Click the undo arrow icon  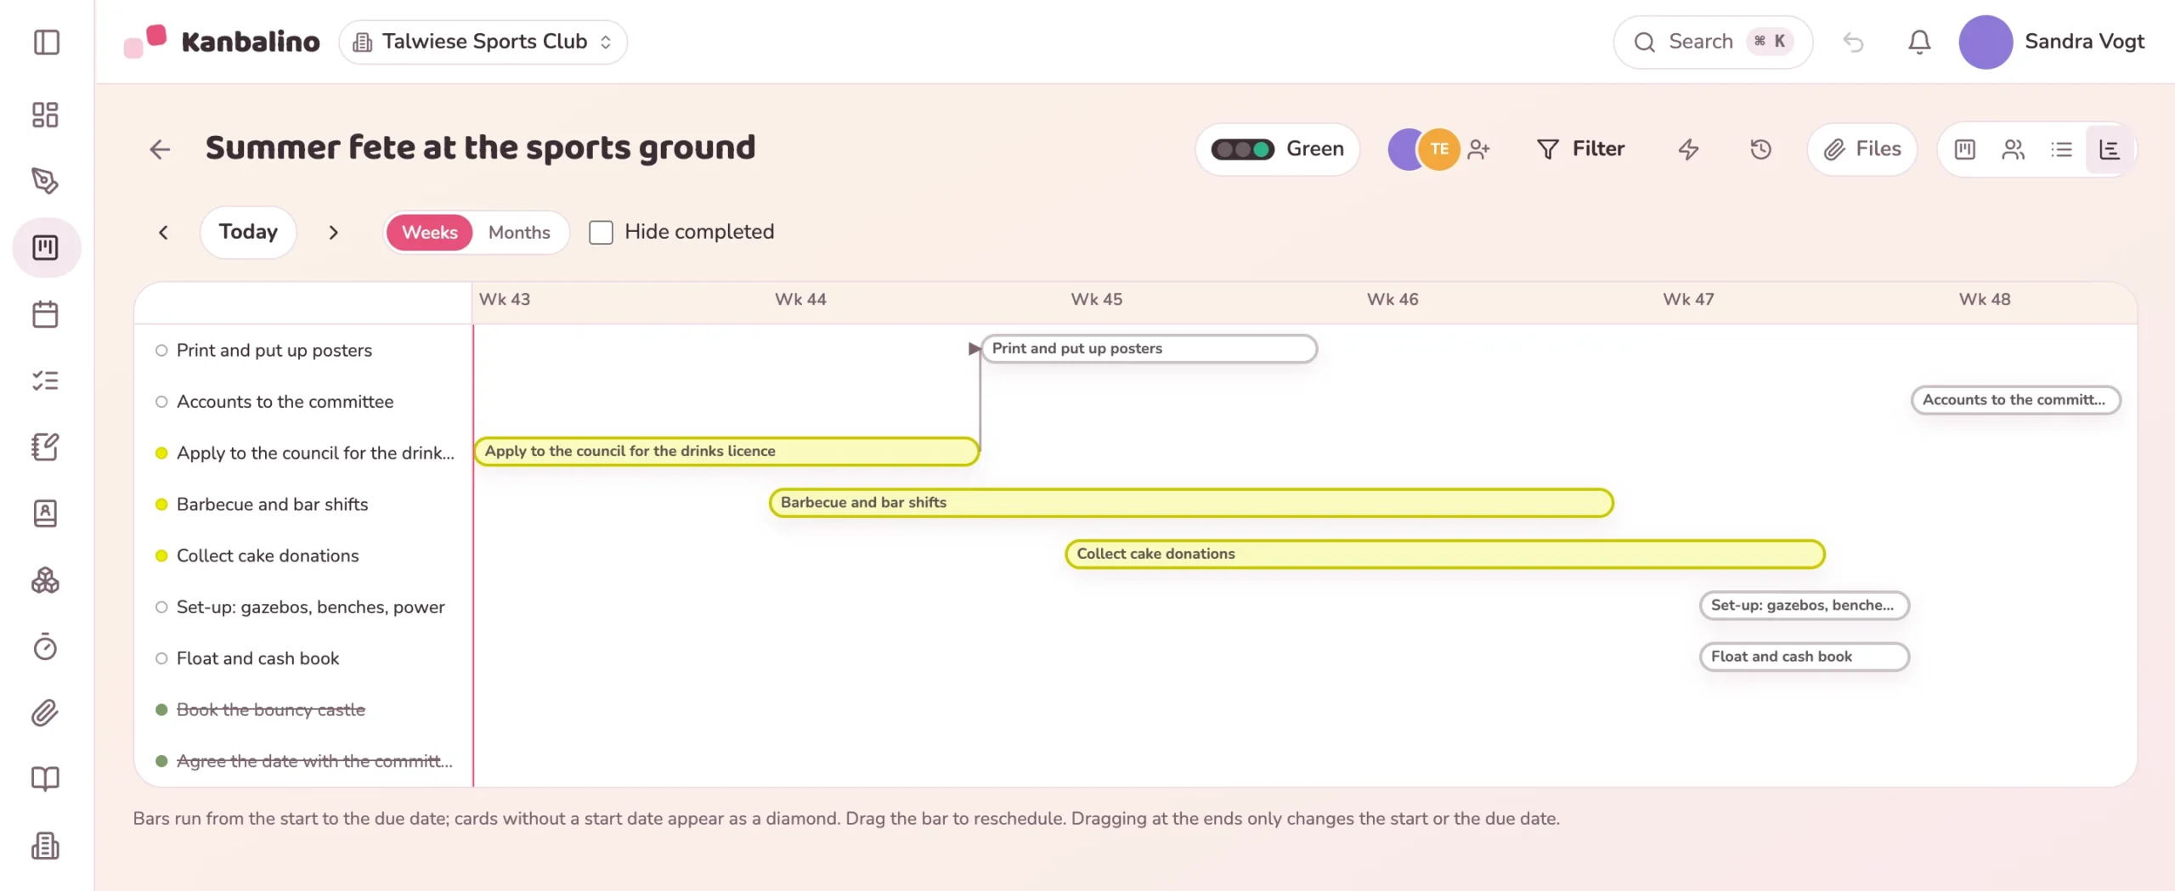coord(1853,42)
